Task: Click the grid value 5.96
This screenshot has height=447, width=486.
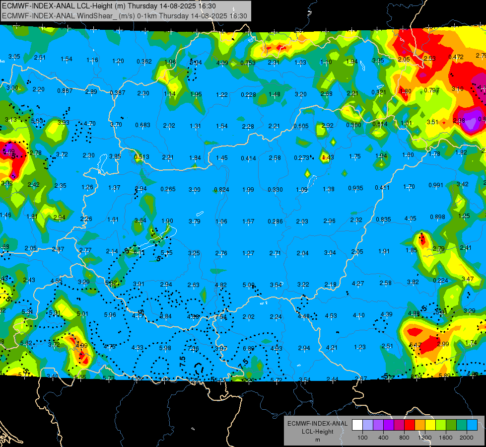Action: click(x=110, y=315)
